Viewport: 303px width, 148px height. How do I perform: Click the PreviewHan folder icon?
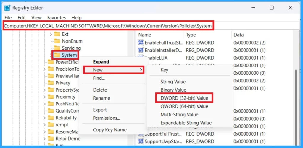tap(51, 76)
